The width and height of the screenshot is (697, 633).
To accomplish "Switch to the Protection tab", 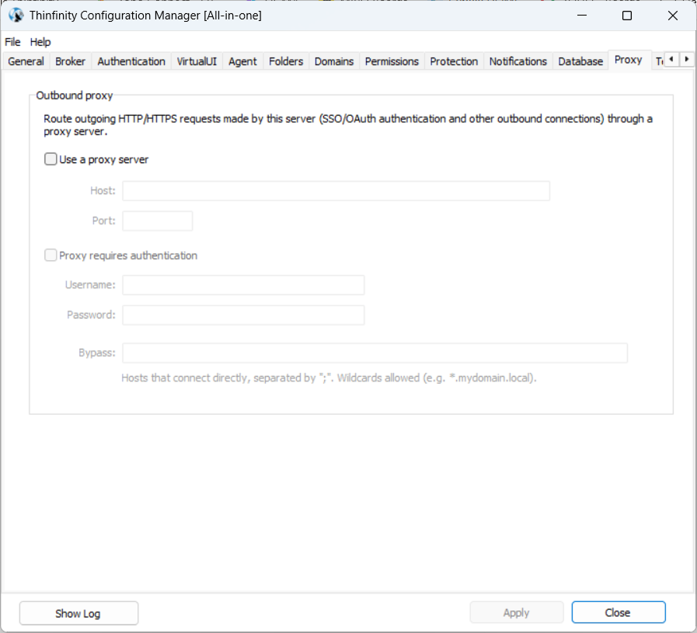I will 454,61.
